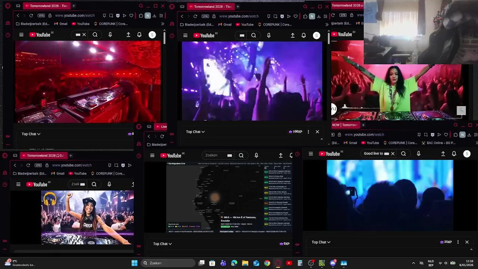The height and width of the screenshot is (269, 478).
Task: Open File Explorer from taskbar
Action: tap(245, 263)
